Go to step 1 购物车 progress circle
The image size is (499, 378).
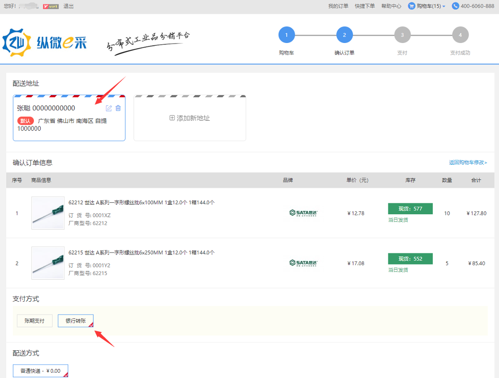click(287, 35)
